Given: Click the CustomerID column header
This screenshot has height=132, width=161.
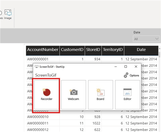Looking at the screenshot, I should [72, 50].
